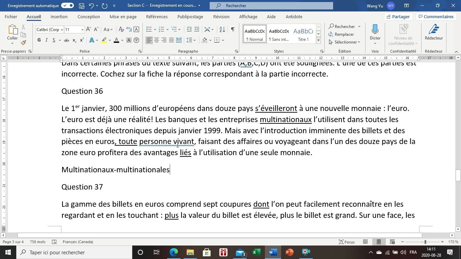Click the Sort A-Z icon
This screenshot has width=461, height=259.
coord(221,30)
